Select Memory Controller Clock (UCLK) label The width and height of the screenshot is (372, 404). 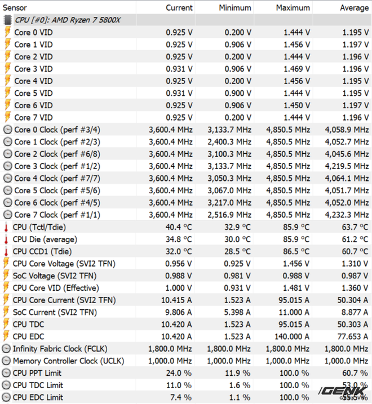(68, 361)
